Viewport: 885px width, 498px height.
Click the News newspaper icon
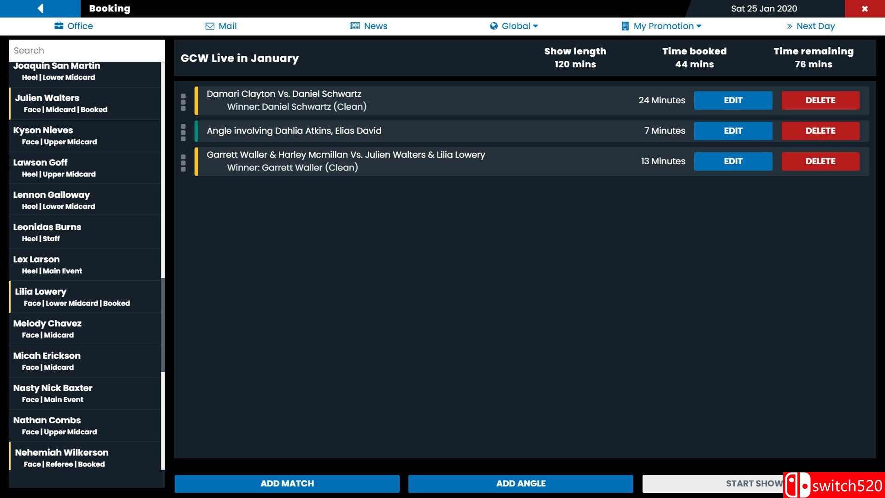click(x=354, y=26)
